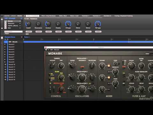Open the Gain plug-in slot dropdown arrow
The height and width of the screenshot is (115, 153).
click(x=20, y=28)
